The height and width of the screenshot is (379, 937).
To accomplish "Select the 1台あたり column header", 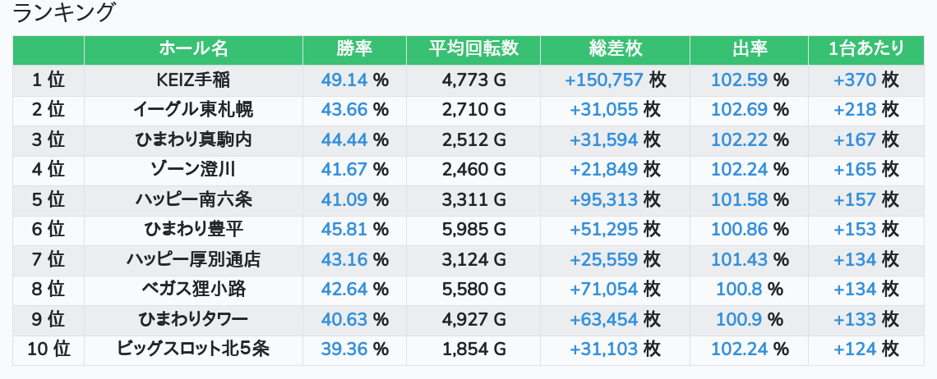I will (x=866, y=49).
